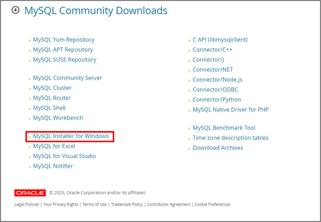Viewport: 321px width, 222px height.
Task: Open Connector/Python download link
Action: click(217, 100)
